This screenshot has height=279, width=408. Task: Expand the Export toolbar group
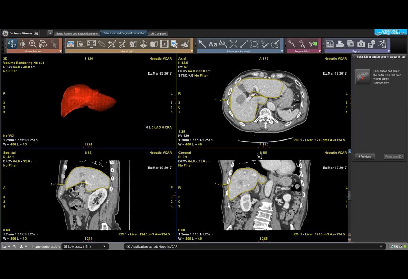[x=389, y=51]
